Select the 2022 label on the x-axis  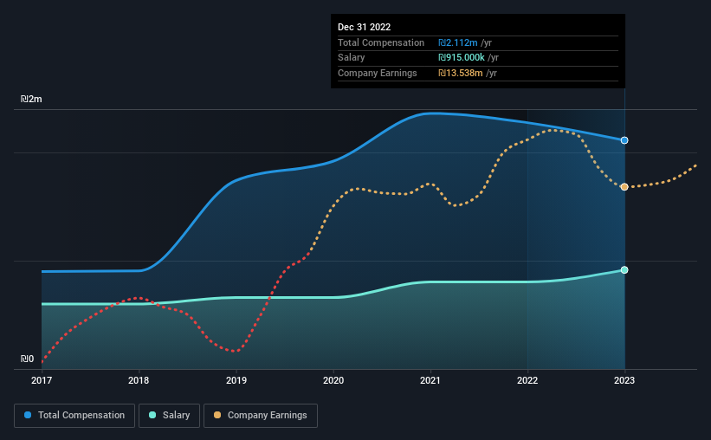(x=527, y=380)
